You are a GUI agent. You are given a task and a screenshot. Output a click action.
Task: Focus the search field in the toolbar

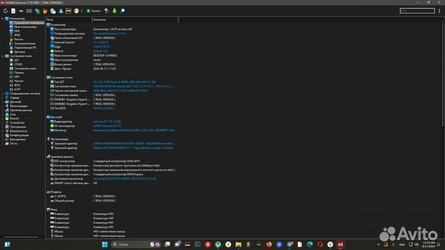[x=417, y=10]
